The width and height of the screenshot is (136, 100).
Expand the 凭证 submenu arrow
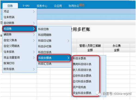pos(34,11)
